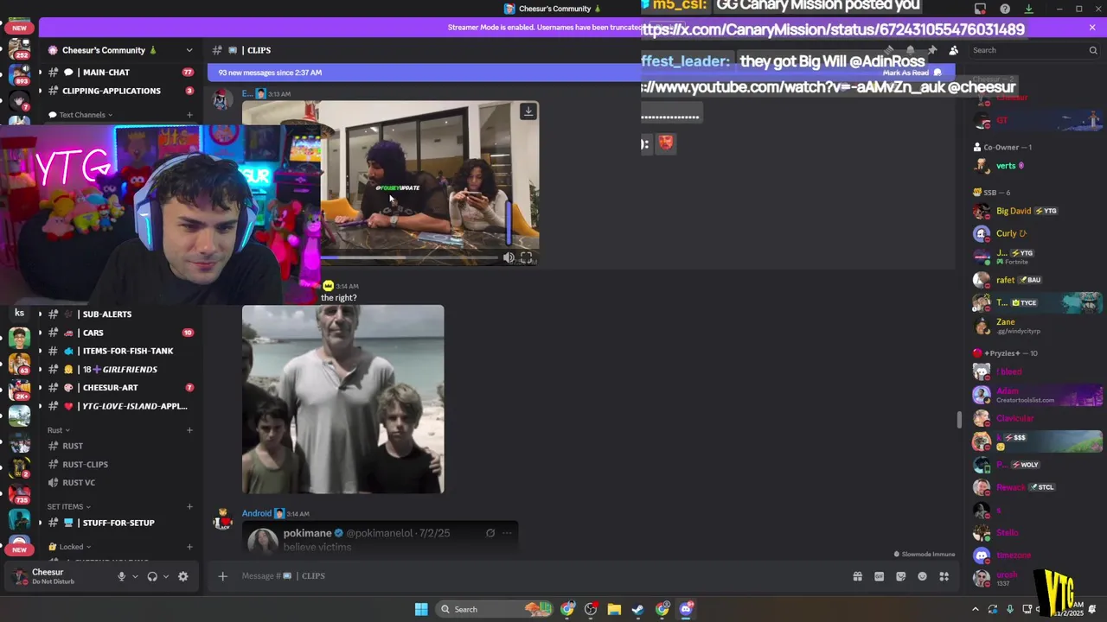The image size is (1107, 622).
Task: Download the video clip attachment
Action: tap(528, 111)
